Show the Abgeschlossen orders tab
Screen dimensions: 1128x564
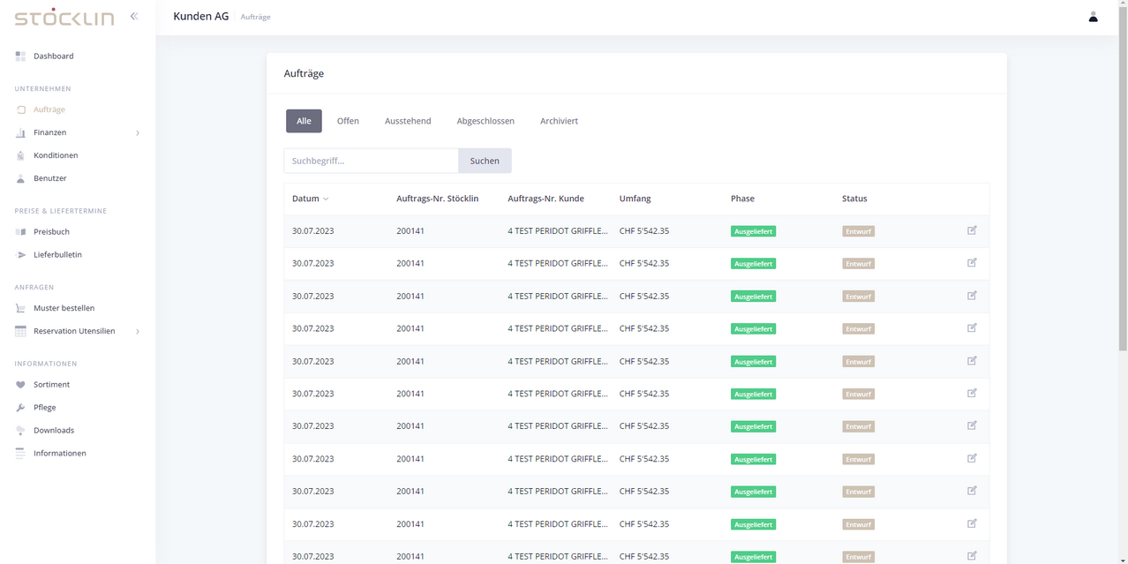click(x=485, y=121)
